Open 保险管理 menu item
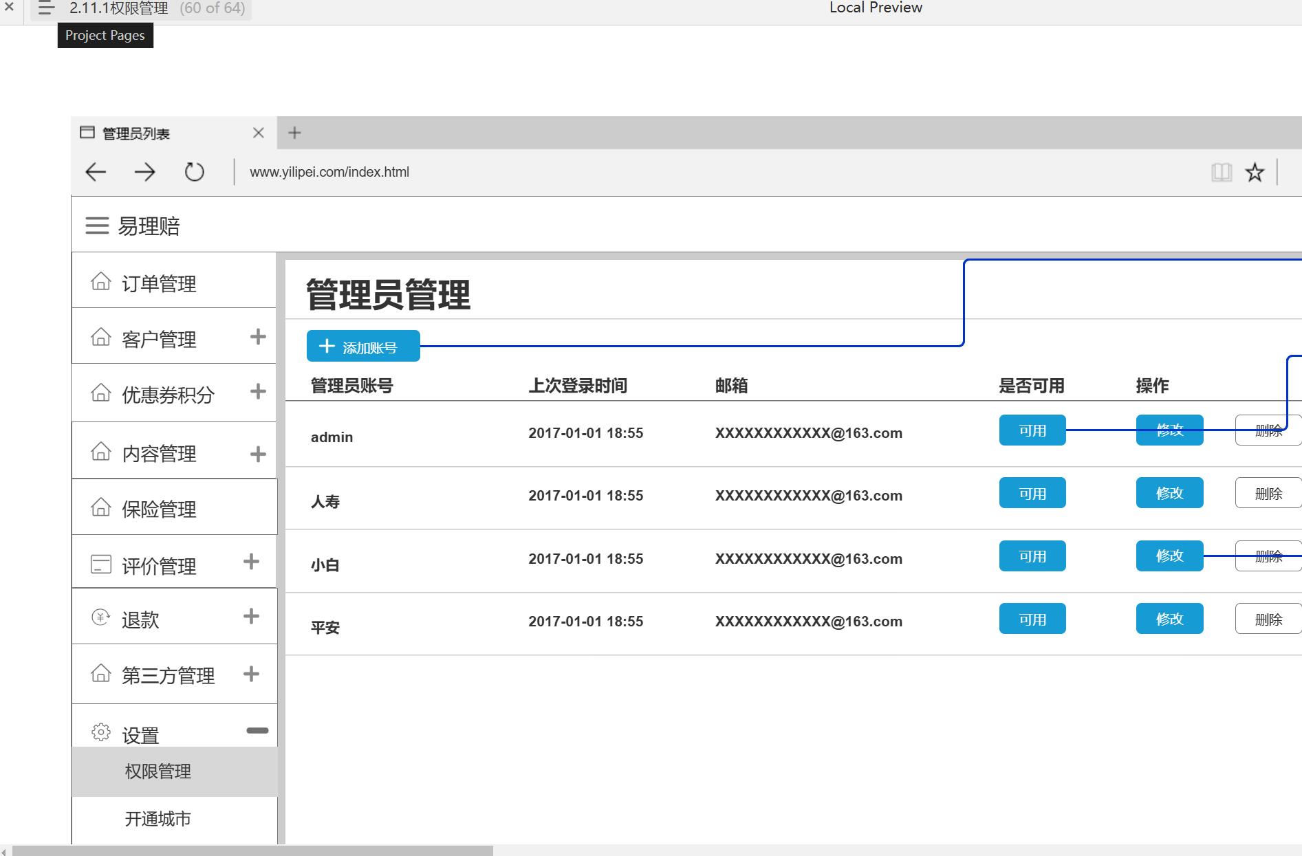Image resolution: width=1302 pixels, height=856 pixels. 174,507
